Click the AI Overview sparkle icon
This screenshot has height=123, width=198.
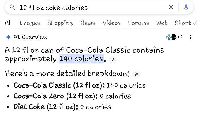[x=8, y=37]
